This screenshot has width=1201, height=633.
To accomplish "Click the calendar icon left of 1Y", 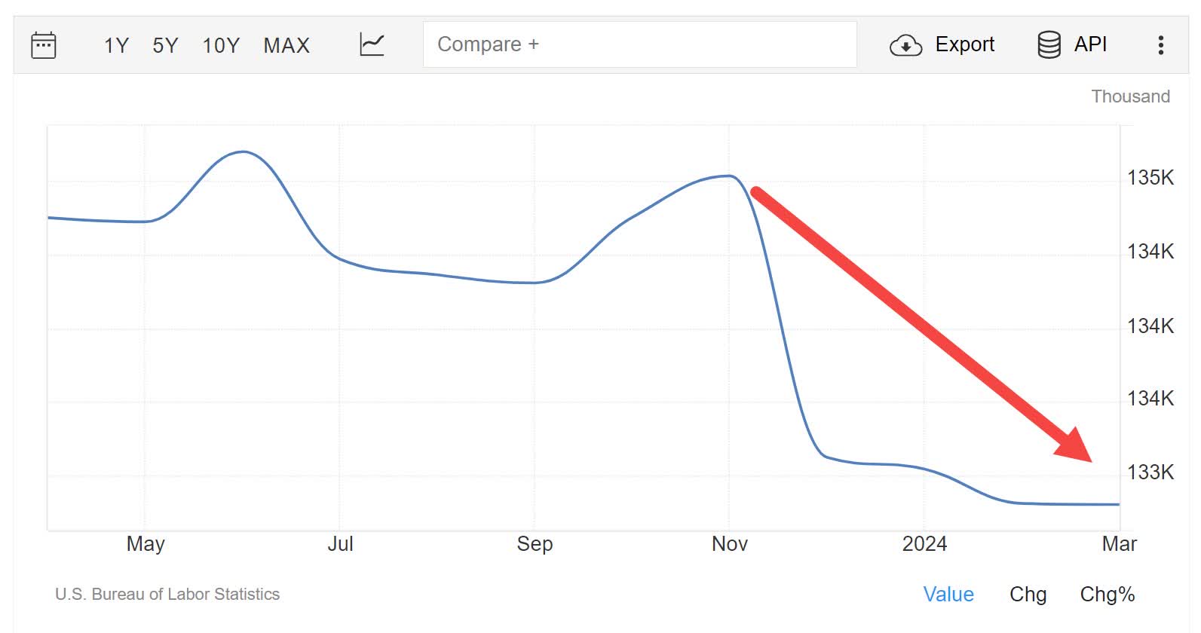I will (43, 44).
